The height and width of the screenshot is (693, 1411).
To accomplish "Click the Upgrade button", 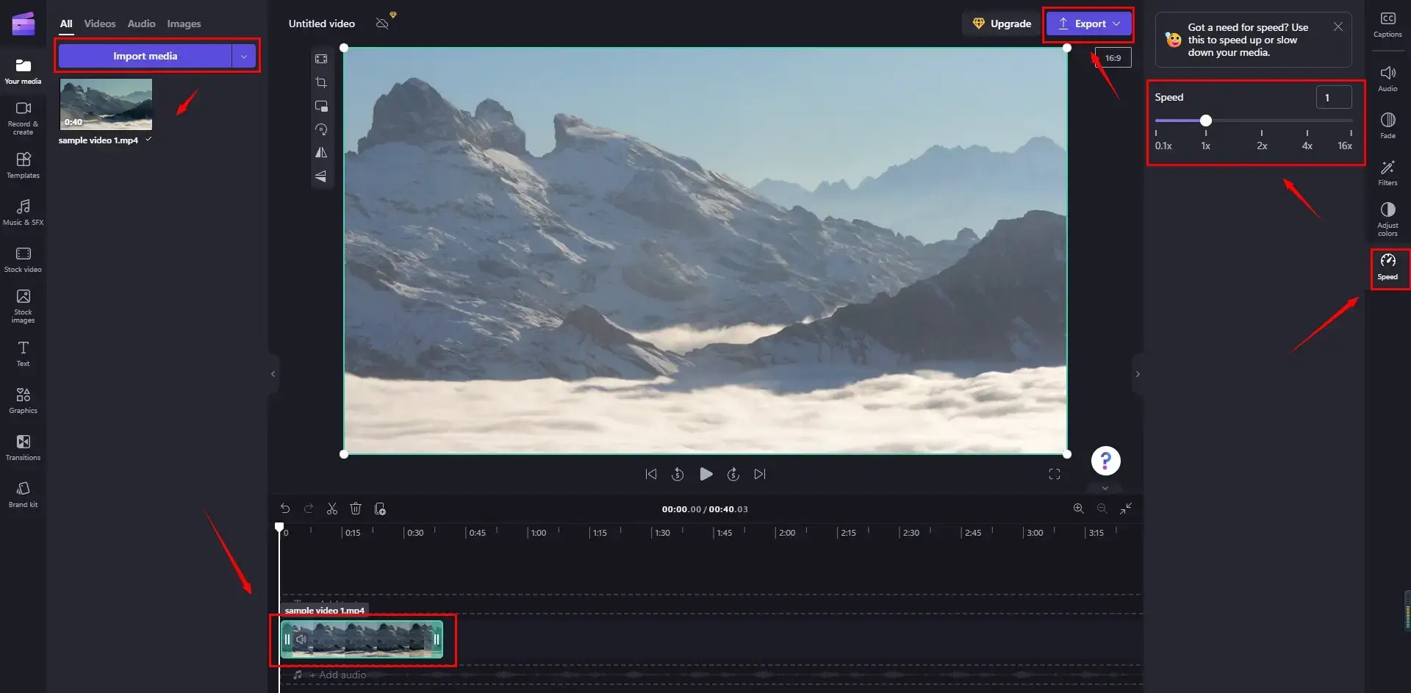I will [1002, 24].
